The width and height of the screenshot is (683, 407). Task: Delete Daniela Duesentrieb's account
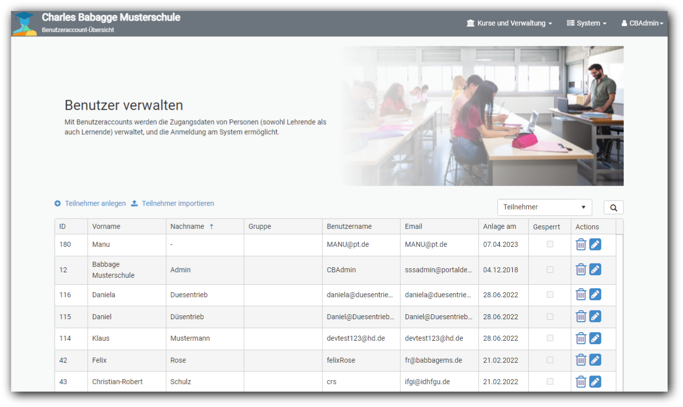coord(581,295)
